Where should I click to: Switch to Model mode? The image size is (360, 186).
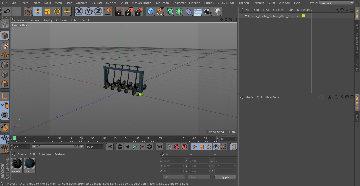(x=5, y=36)
